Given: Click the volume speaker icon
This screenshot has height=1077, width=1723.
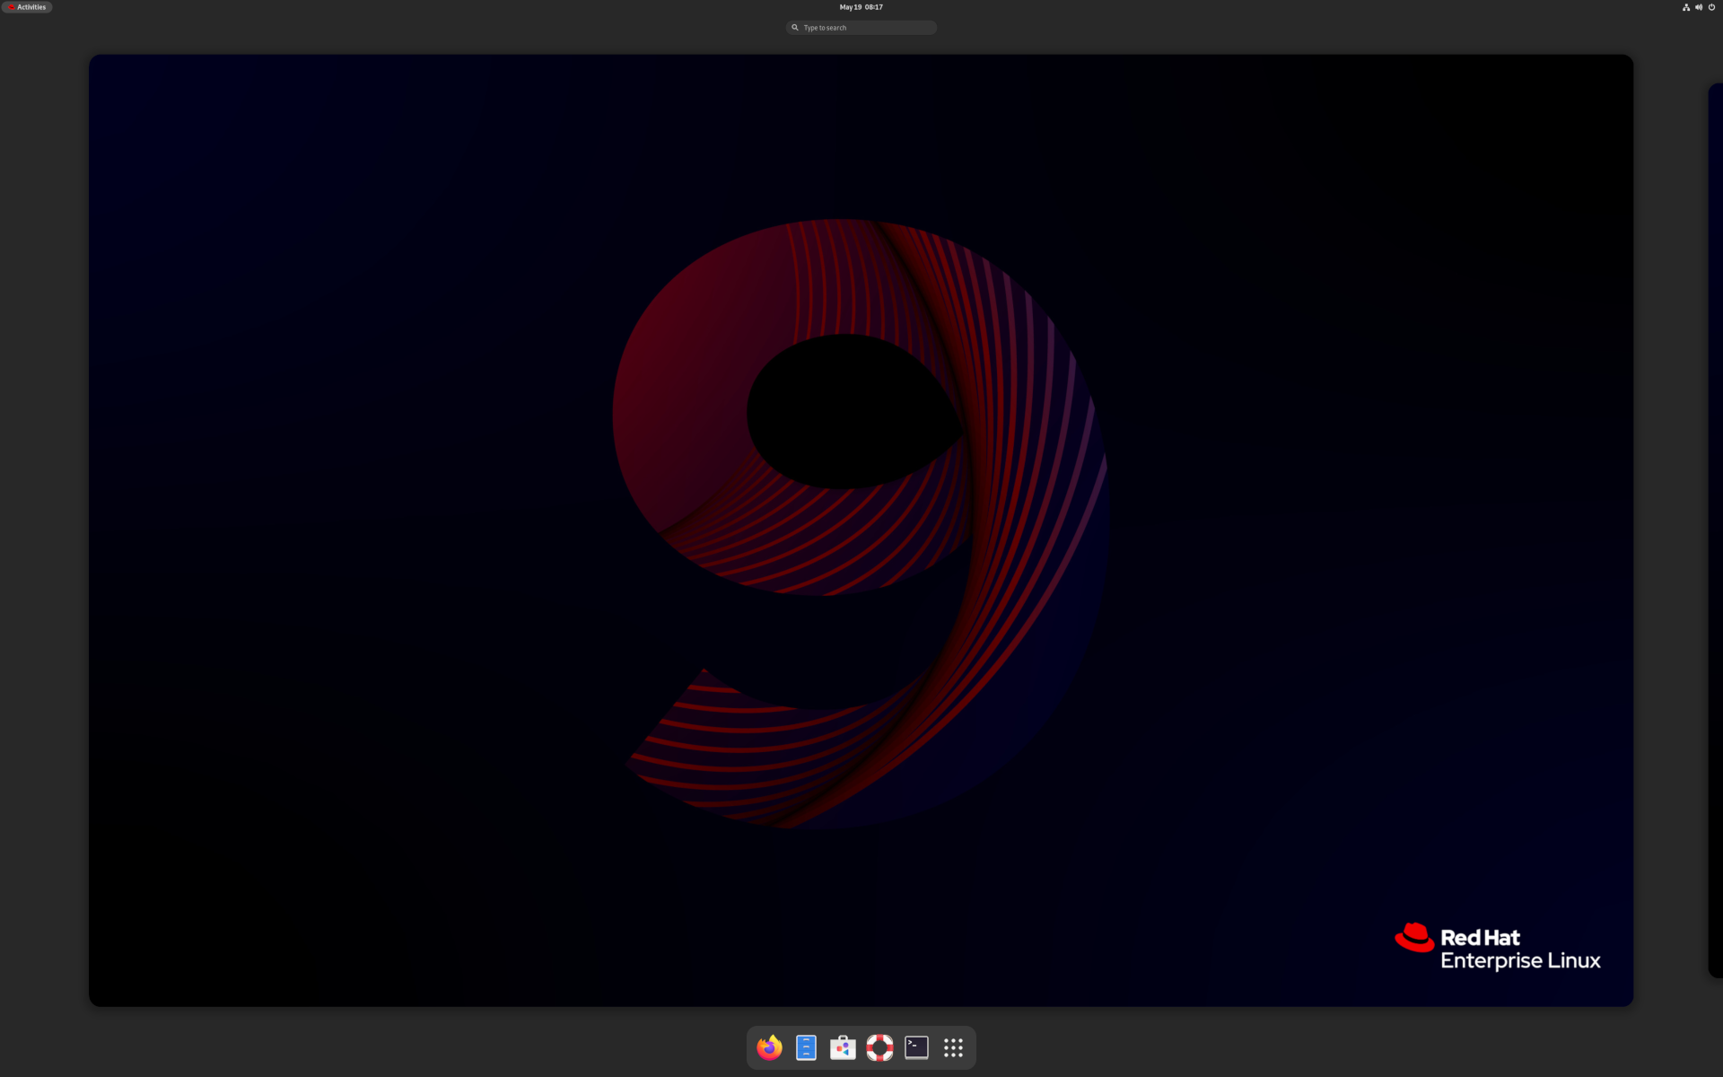Looking at the screenshot, I should (x=1699, y=7).
